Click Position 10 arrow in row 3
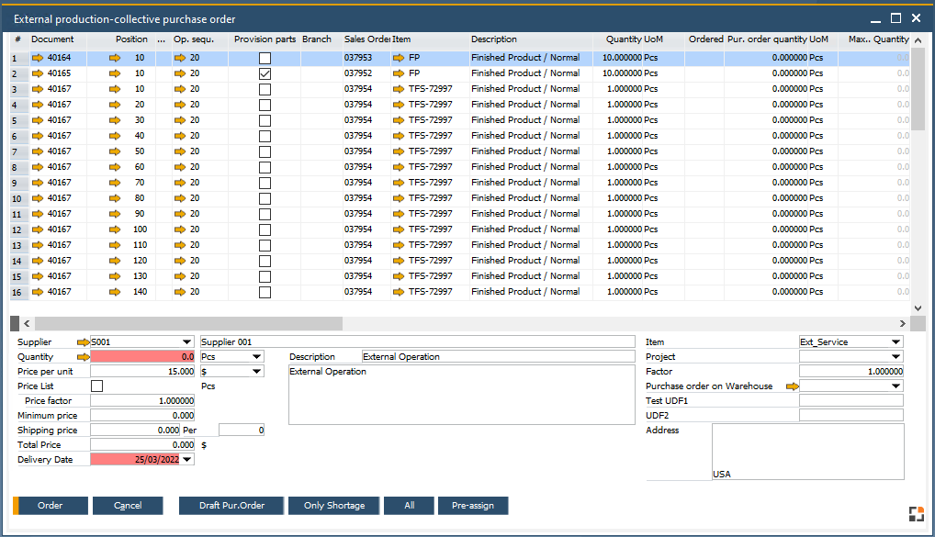935x537 pixels. pyautogui.click(x=115, y=89)
